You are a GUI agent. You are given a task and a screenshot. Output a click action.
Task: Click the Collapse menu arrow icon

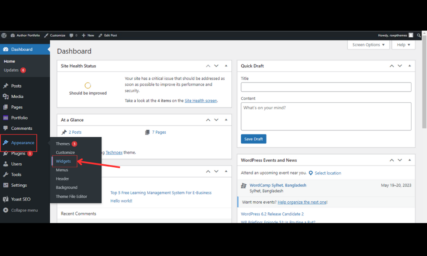[6, 210]
